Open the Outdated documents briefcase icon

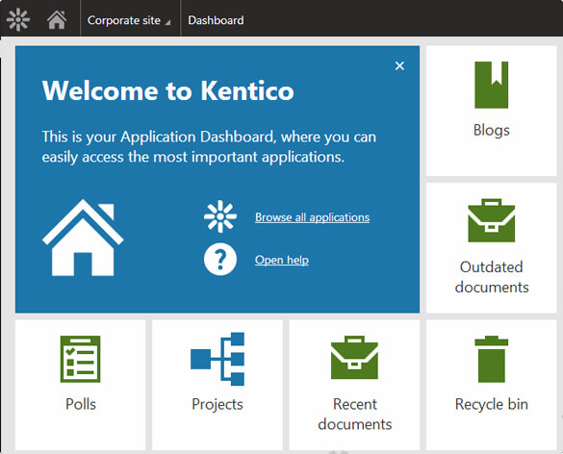[491, 220]
